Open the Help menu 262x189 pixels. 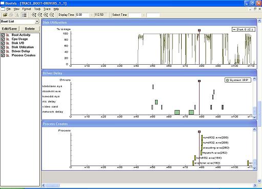coord(56,9)
